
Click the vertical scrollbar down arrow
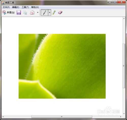click(x=124, y=114)
